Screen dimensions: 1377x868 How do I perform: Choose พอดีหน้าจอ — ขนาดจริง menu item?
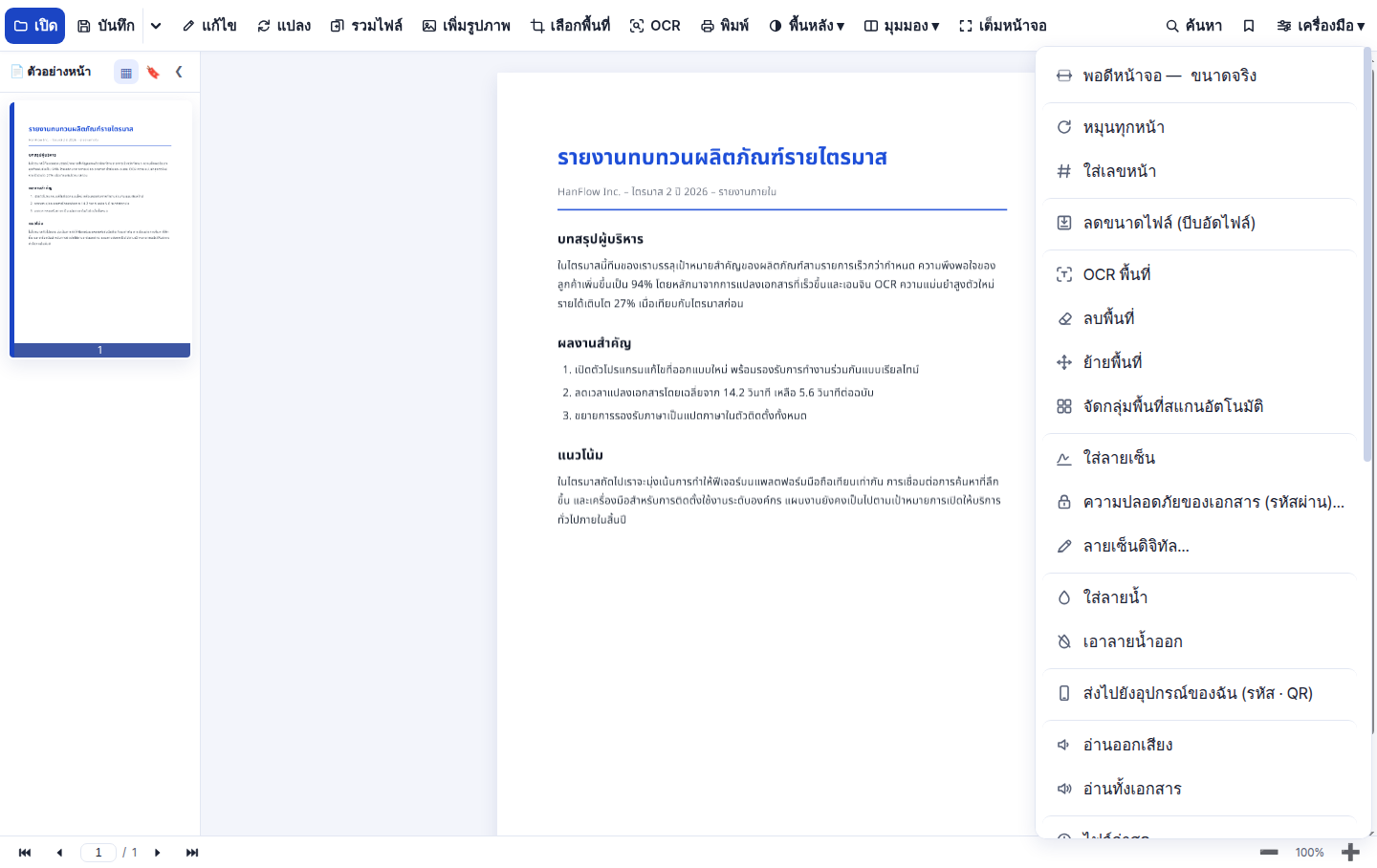tap(1199, 76)
